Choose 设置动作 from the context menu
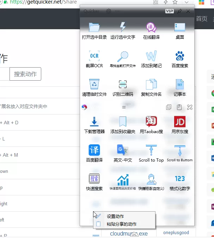The width and height of the screenshot is (214, 238). [x=124, y=216]
